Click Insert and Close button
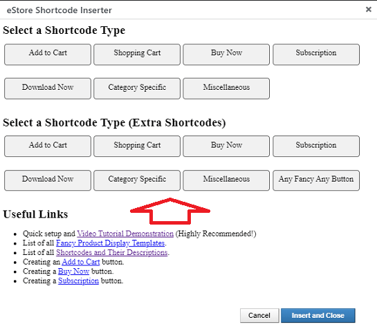Viewport: 377px width, 331px height. point(318,315)
